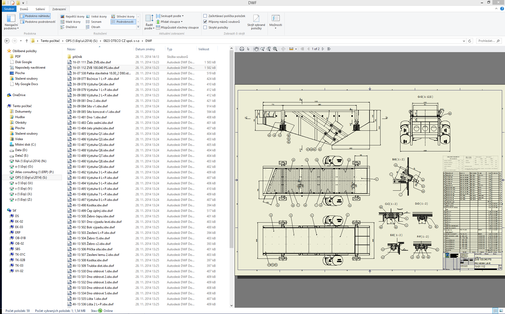Click the print icon in preview toolbar

coord(242,49)
